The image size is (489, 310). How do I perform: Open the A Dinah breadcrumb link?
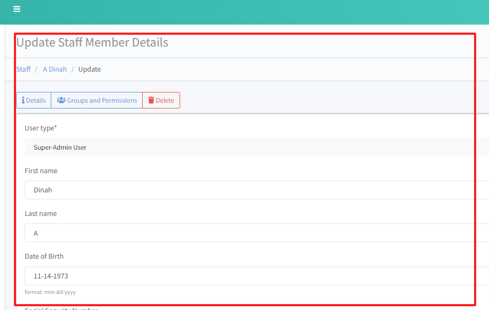click(55, 69)
